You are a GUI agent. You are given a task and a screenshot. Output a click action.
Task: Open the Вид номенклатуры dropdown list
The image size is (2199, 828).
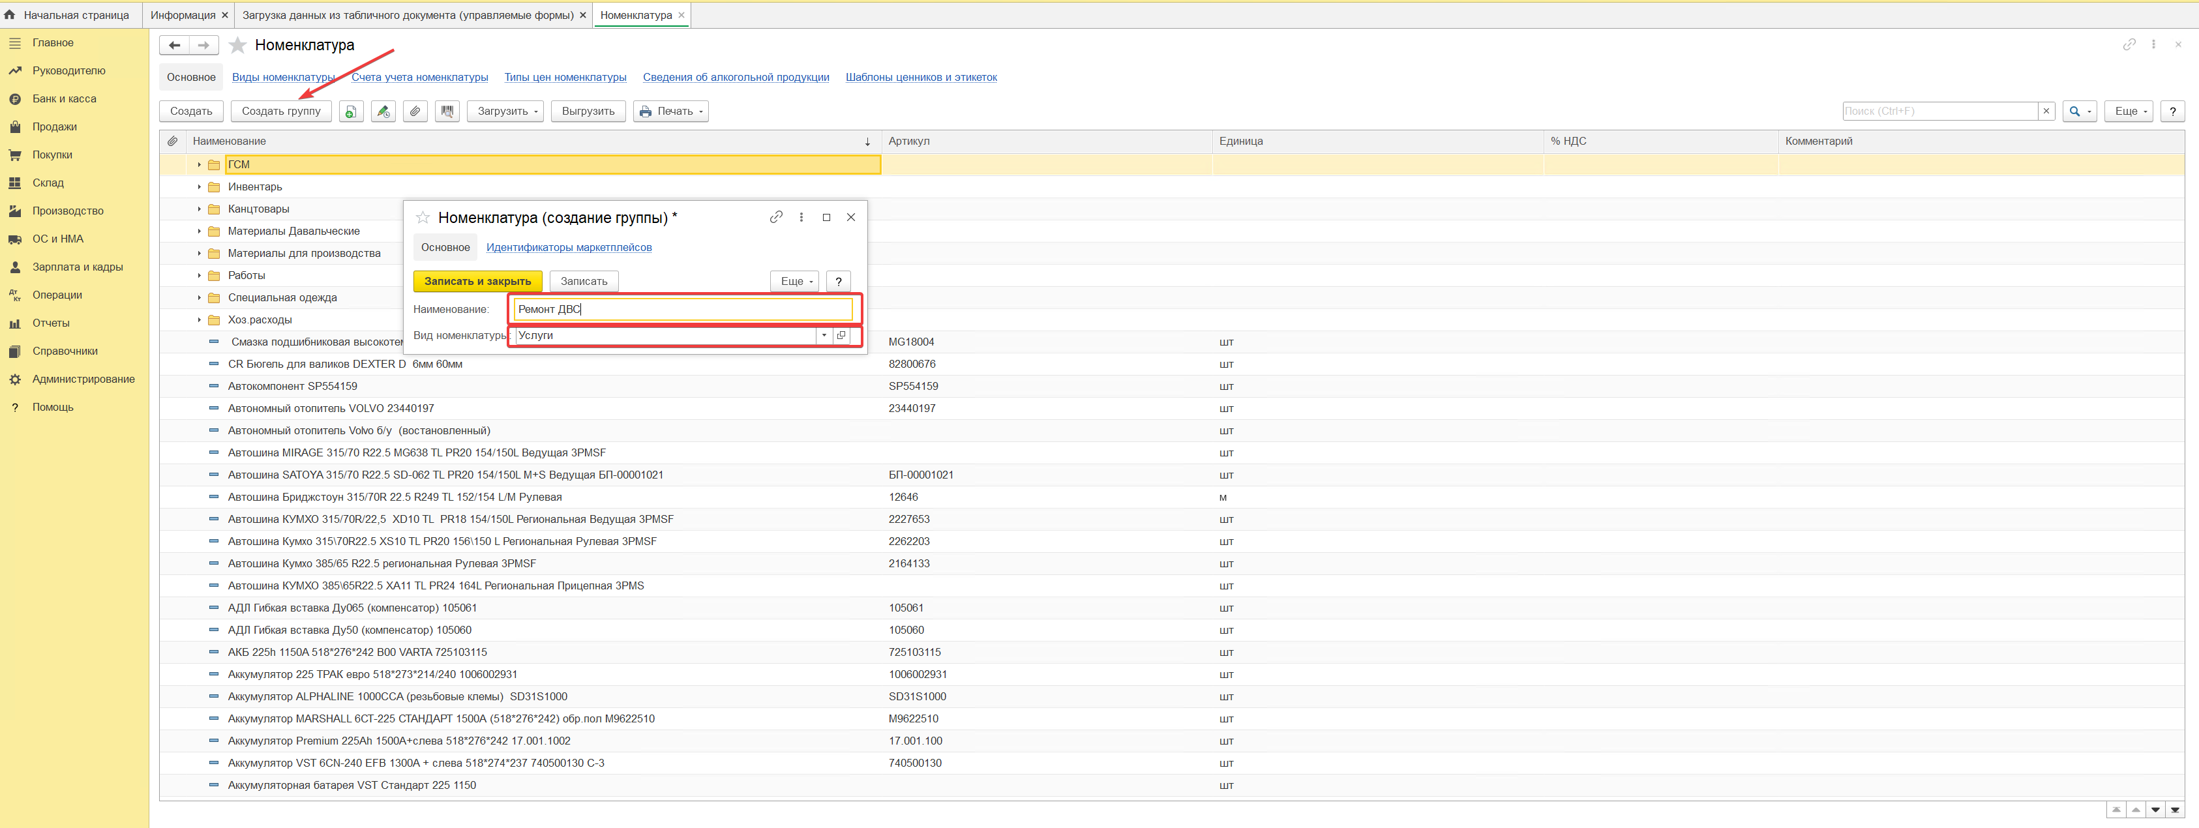pyautogui.click(x=824, y=336)
